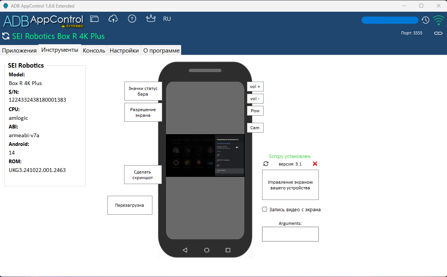Enable Запись видео с экрана checkbox

(265, 209)
